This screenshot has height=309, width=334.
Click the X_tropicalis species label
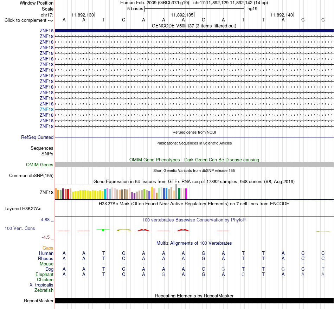(41, 285)
